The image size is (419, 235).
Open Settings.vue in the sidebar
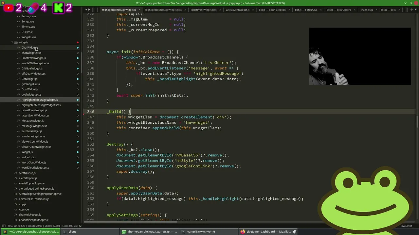29,16
